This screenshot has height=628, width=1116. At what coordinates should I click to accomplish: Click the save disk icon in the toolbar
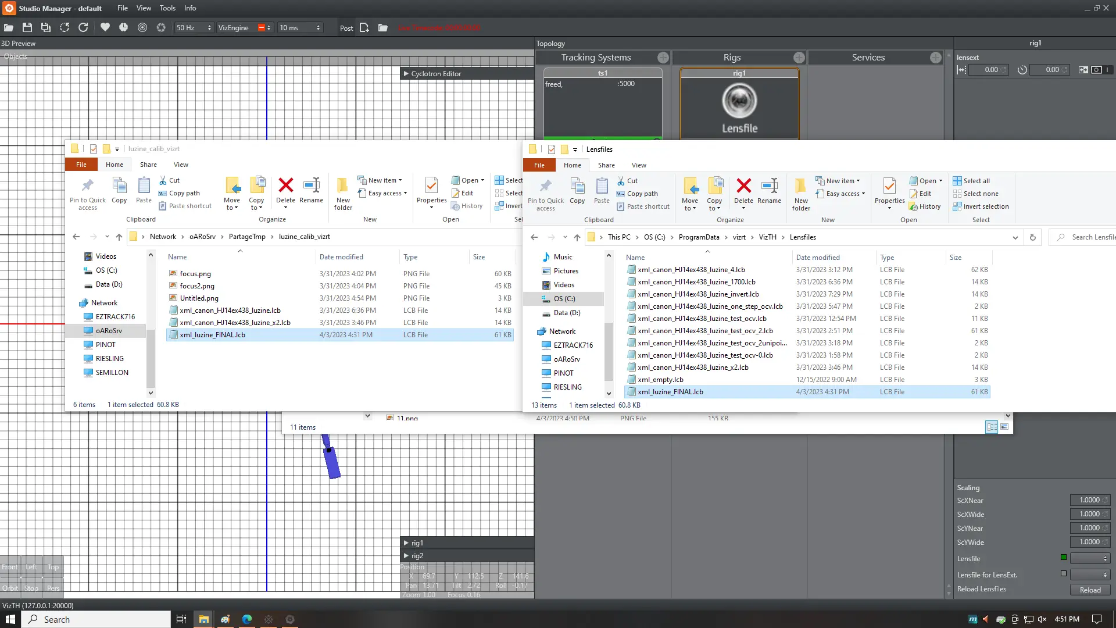pos(27,28)
